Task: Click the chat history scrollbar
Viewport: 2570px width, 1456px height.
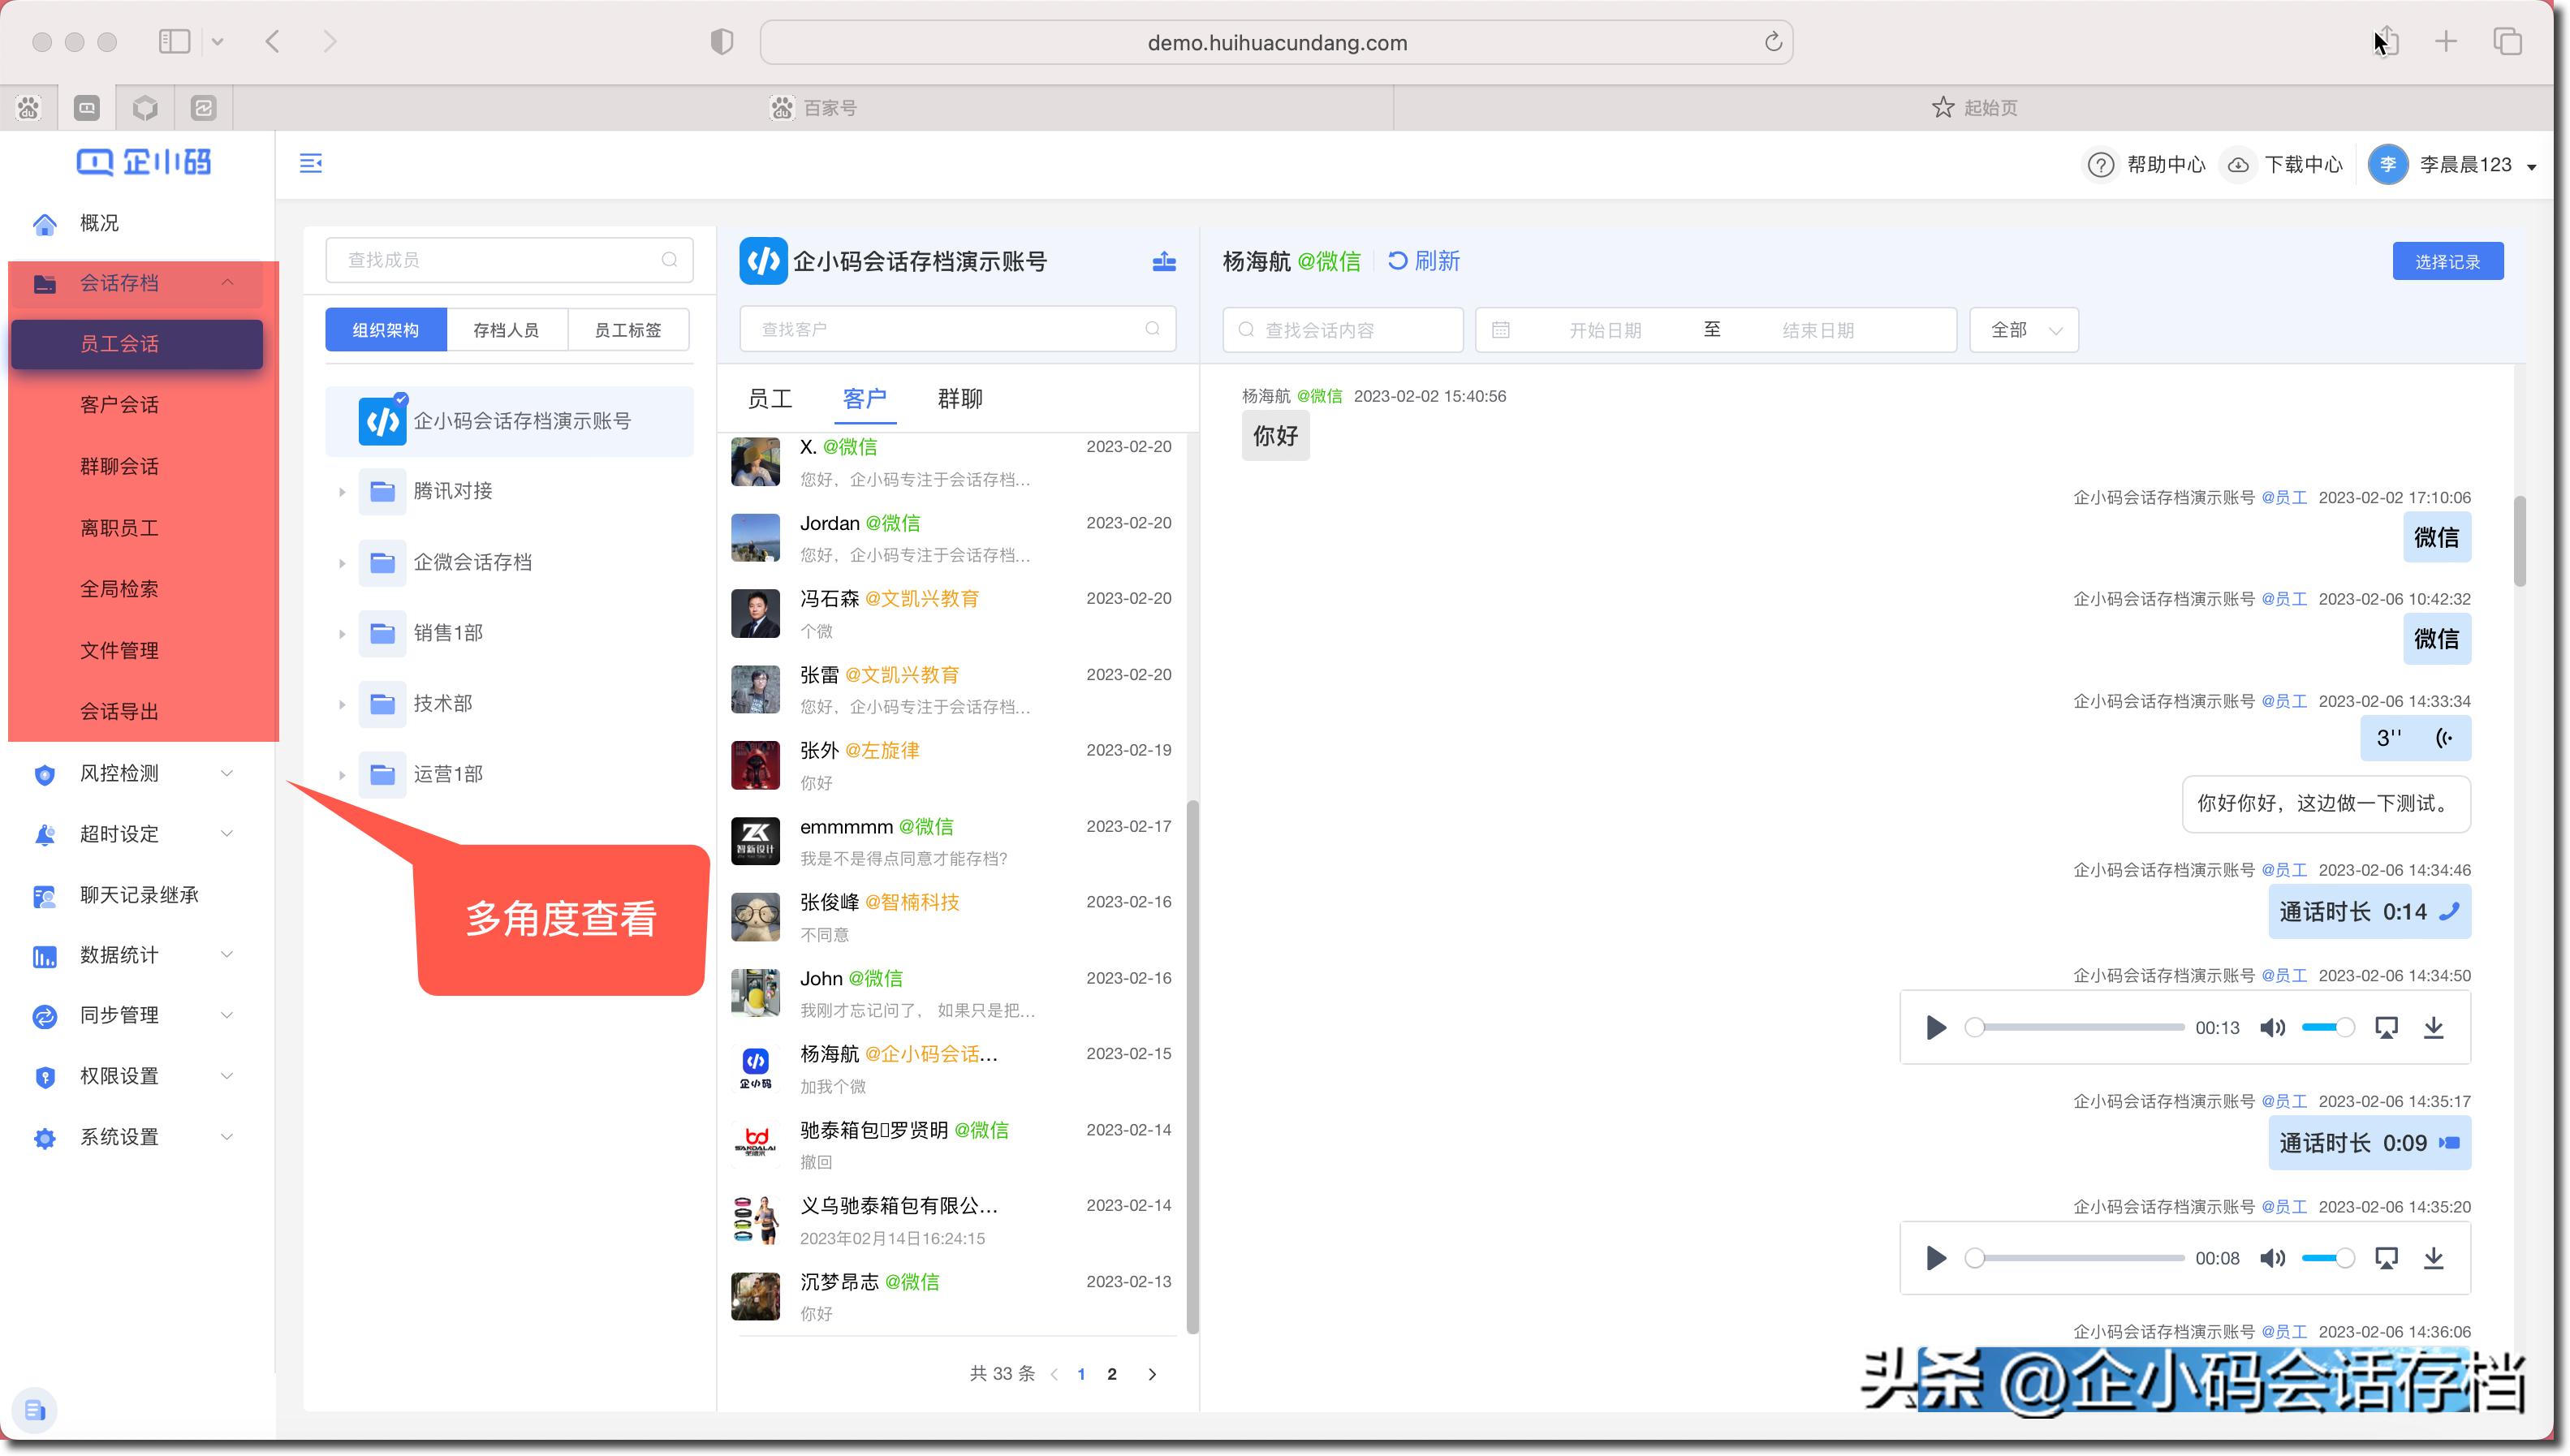Action: coord(2519,541)
